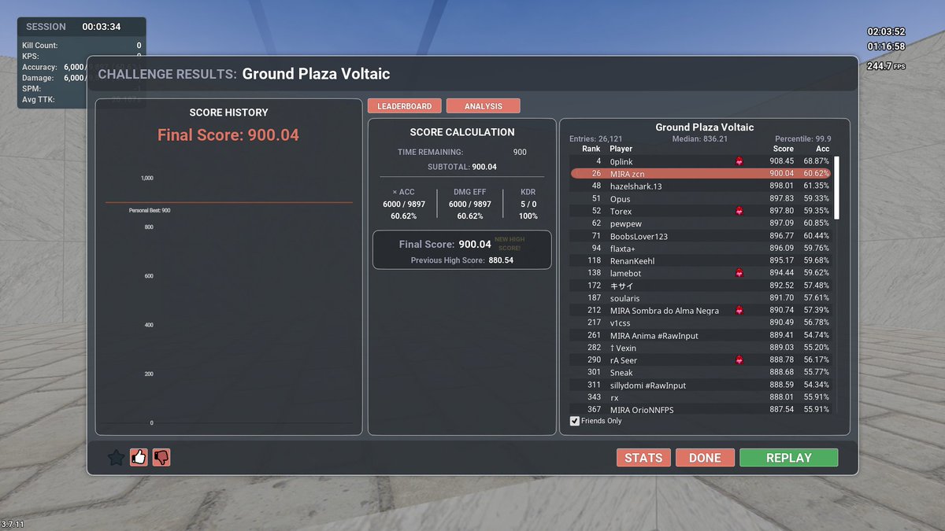The height and width of the screenshot is (531, 945).
Task: Click Previous High Score 880.54 value
Action: 501,260
